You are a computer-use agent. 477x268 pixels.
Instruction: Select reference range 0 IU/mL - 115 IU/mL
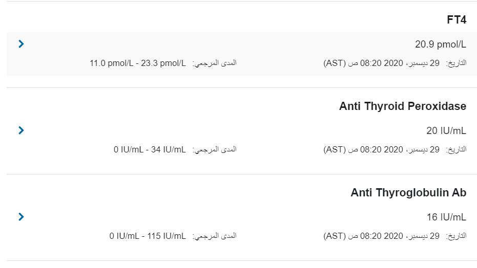point(148,236)
